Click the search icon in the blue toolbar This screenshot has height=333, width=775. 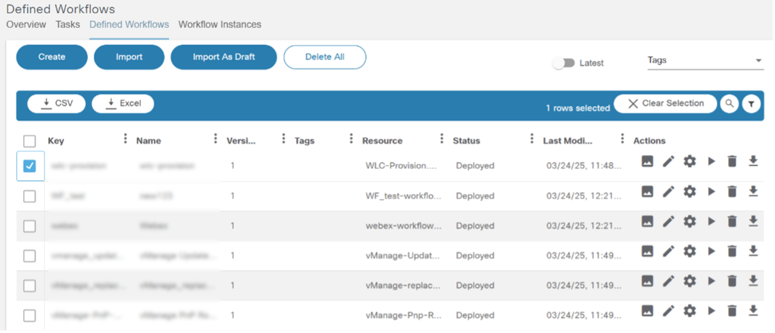[729, 104]
